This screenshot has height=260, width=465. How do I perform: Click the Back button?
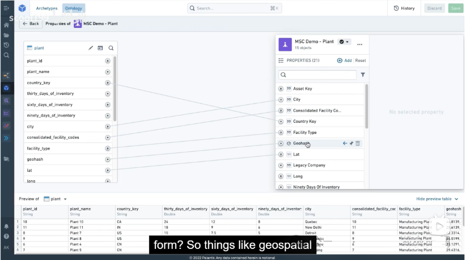click(x=30, y=24)
